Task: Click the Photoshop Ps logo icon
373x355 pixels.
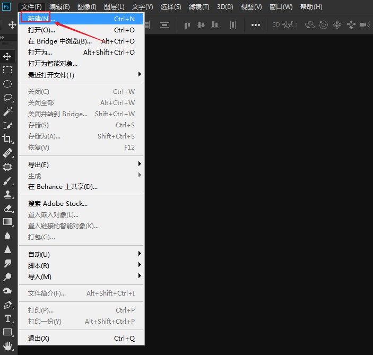Action: coord(7,6)
